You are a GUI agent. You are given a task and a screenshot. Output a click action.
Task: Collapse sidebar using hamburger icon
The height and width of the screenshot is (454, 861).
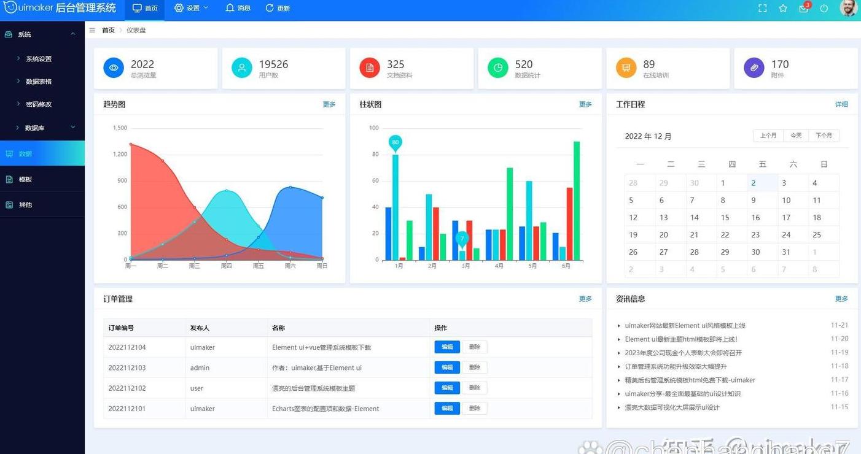pyautogui.click(x=92, y=30)
